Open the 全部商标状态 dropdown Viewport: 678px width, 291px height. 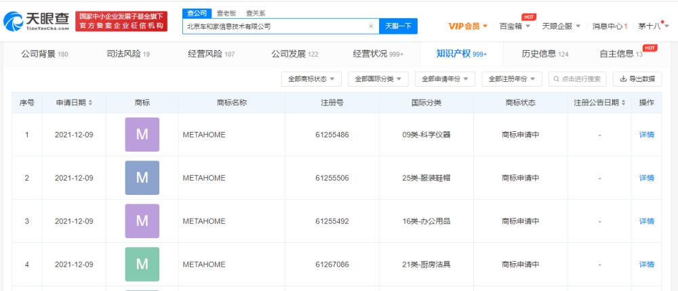[x=311, y=79]
